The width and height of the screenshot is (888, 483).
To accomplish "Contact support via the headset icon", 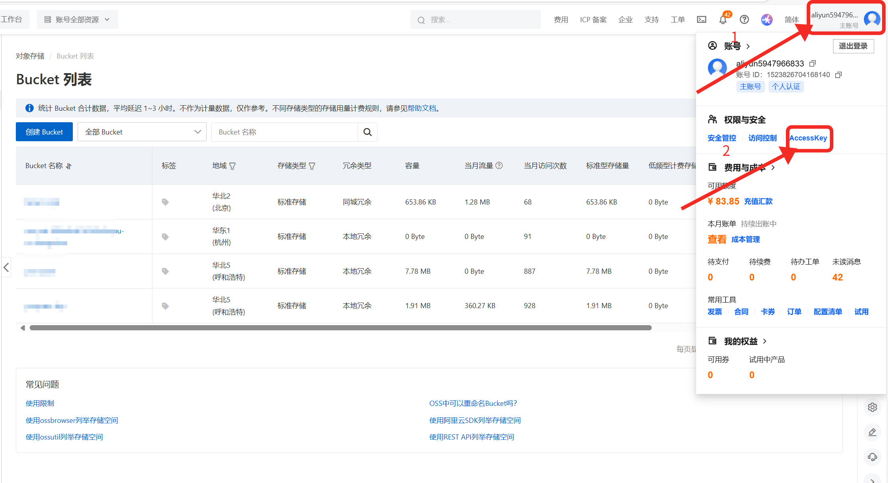I will pyautogui.click(x=873, y=457).
